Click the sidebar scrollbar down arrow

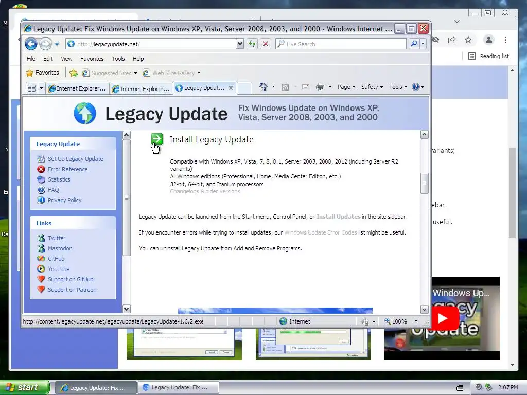pyautogui.click(x=127, y=309)
